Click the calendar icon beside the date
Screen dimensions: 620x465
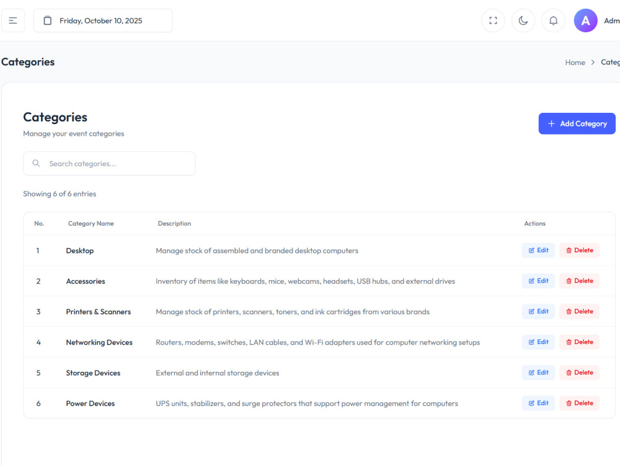point(48,20)
